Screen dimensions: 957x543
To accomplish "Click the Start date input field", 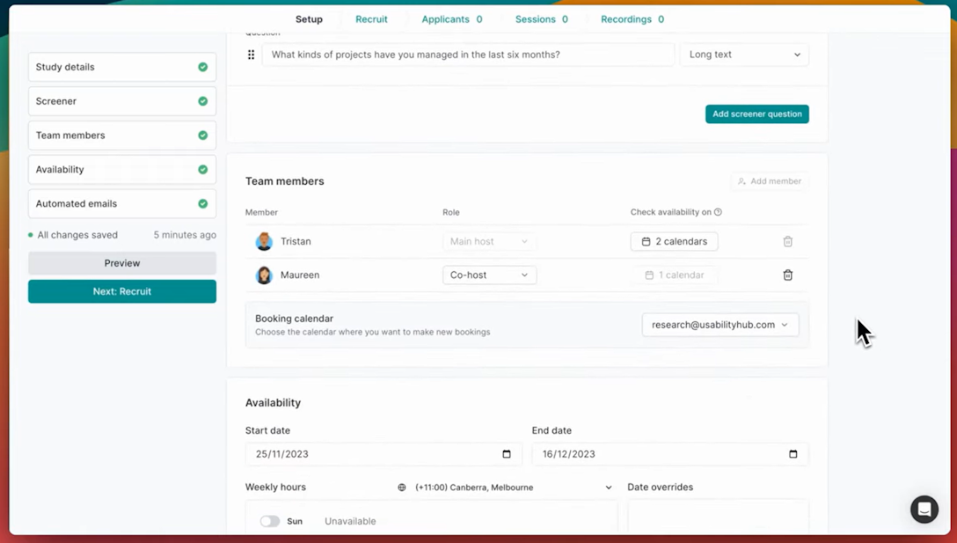I will tap(378, 453).
